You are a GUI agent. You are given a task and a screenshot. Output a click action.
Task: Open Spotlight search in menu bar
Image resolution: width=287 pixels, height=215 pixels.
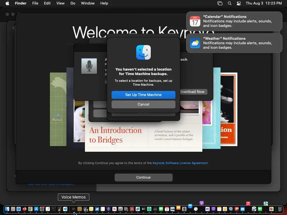point(230,3)
